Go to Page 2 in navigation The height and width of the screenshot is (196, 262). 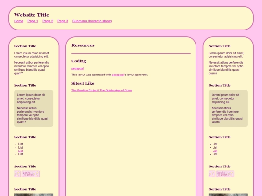[48, 21]
